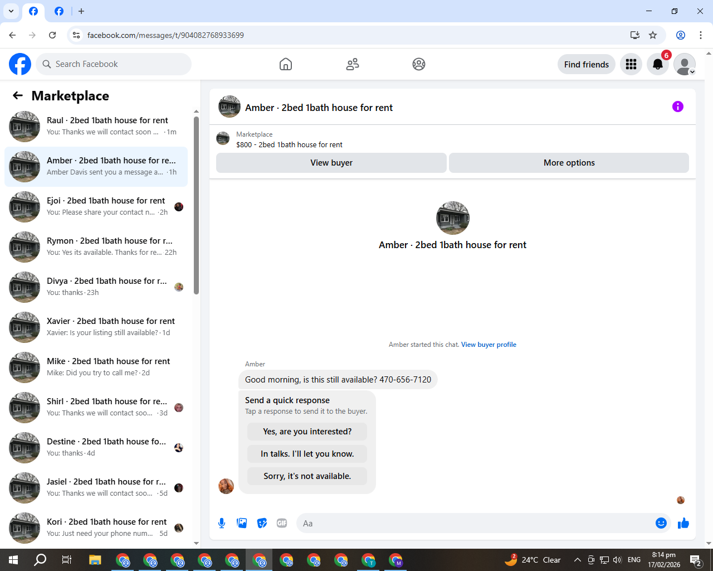713x571 pixels.
Task: Open conversation information purple icon
Action: [678, 107]
